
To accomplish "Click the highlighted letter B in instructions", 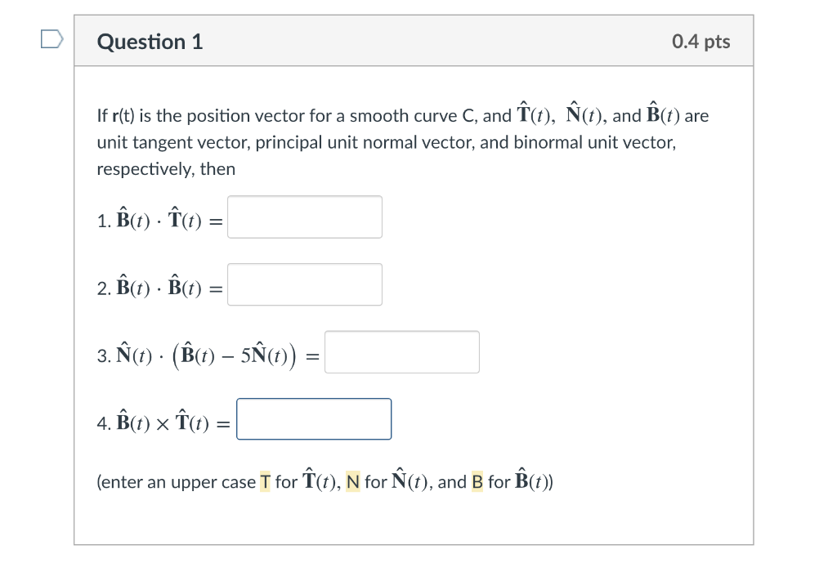I will [x=477, y=482].
